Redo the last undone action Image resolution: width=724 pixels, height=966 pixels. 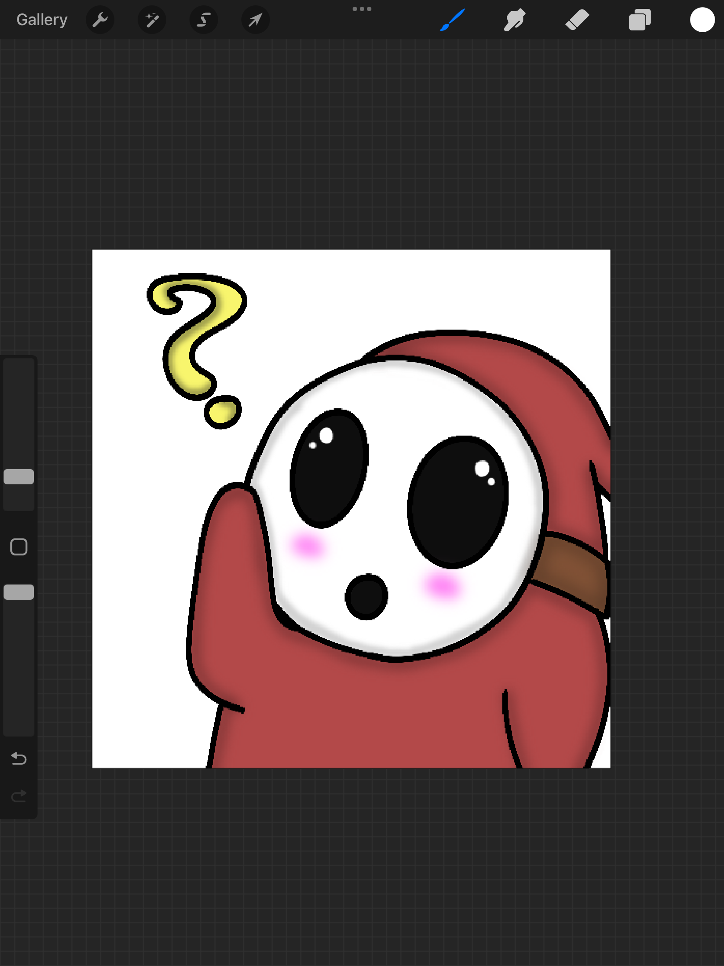pos(19,796)
